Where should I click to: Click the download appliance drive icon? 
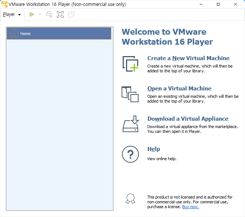pyautogui.click(x=130, y=124)
